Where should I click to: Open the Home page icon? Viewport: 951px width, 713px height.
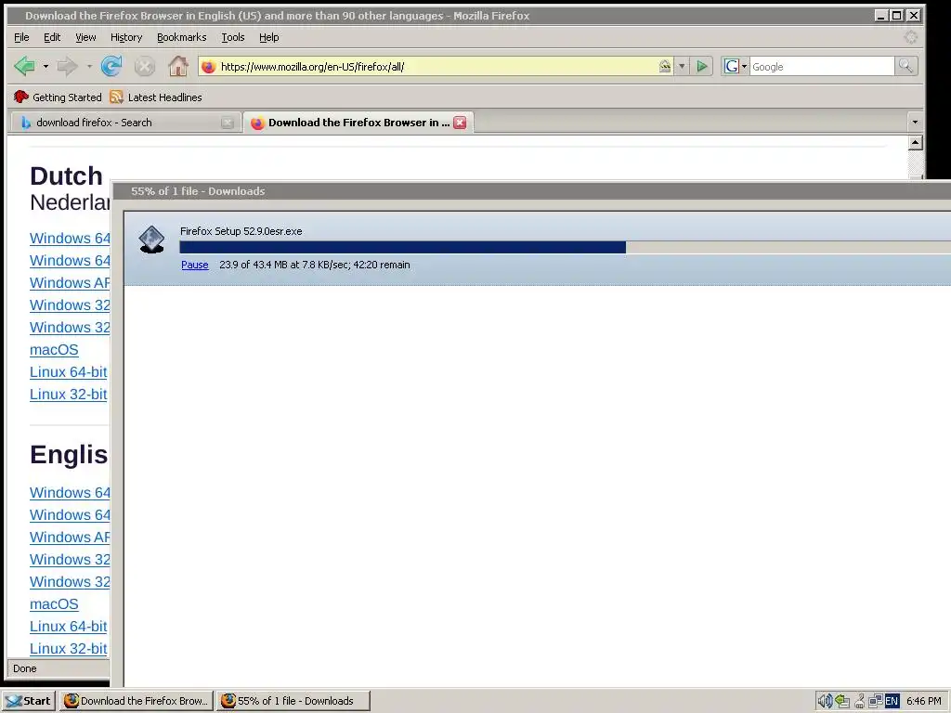(177, 66)
